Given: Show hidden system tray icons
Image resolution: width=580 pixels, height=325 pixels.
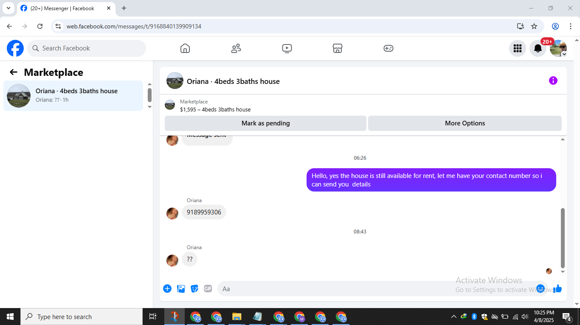Looking at the screenshot, I should [x=453, y=317].
